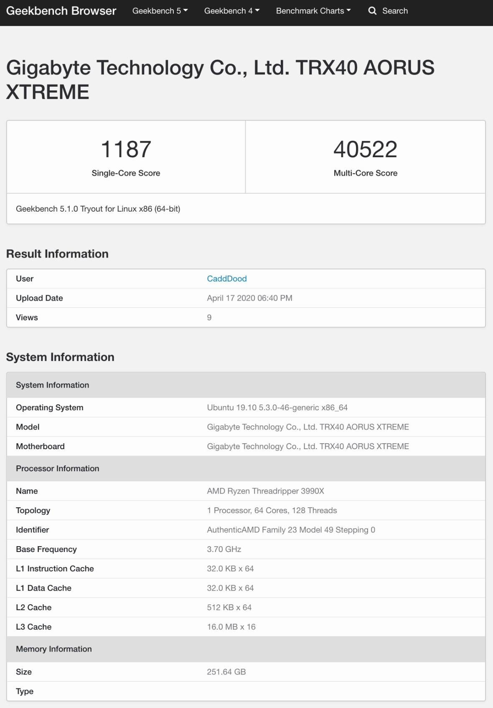
Task: Select the 40522 multi-core score value
Action: click(x=365, y=149)
